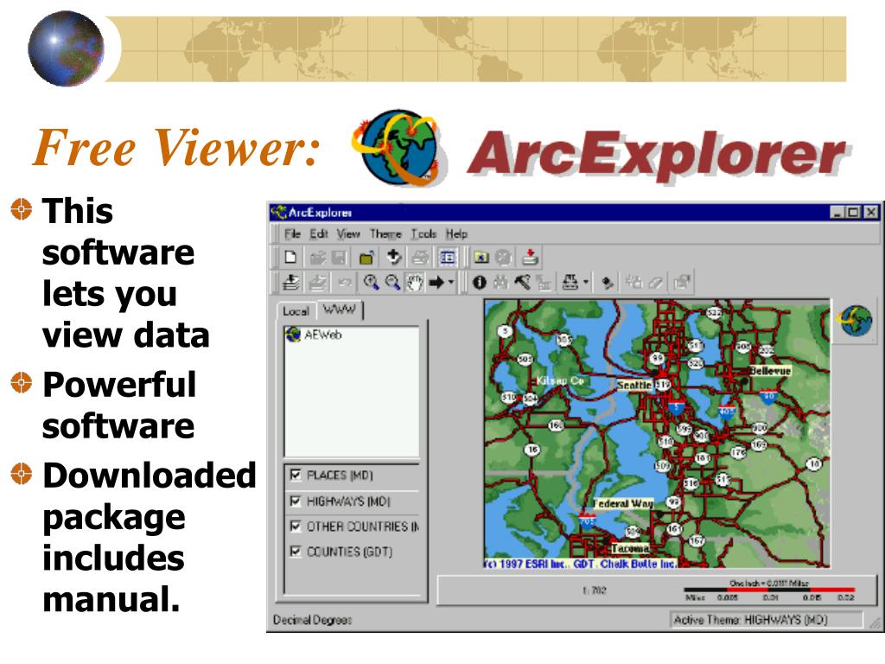The height and width of the screenshot is (664, 885).
Task: Open the Tools menu
Action: (x=423, y=233)
